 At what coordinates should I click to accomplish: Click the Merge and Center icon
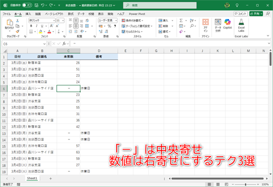point(87,26)
